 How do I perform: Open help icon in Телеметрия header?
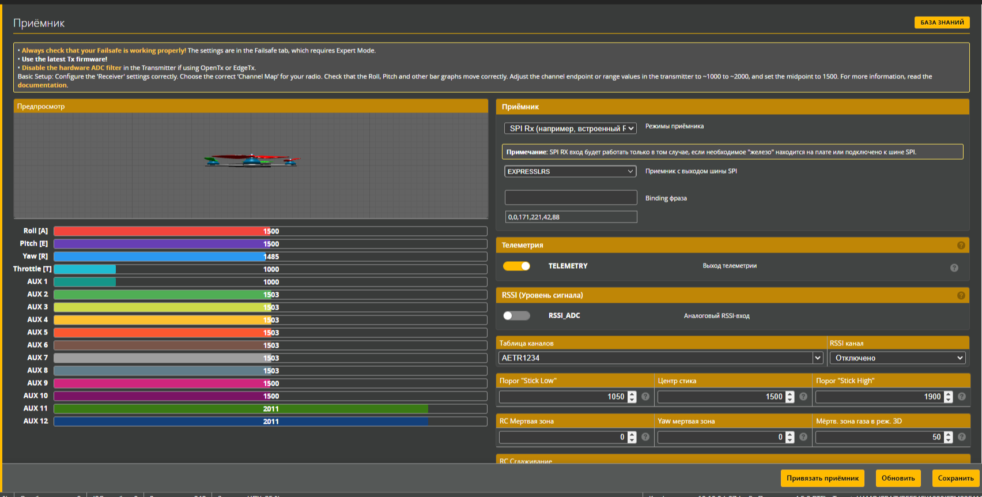point(961,245)
